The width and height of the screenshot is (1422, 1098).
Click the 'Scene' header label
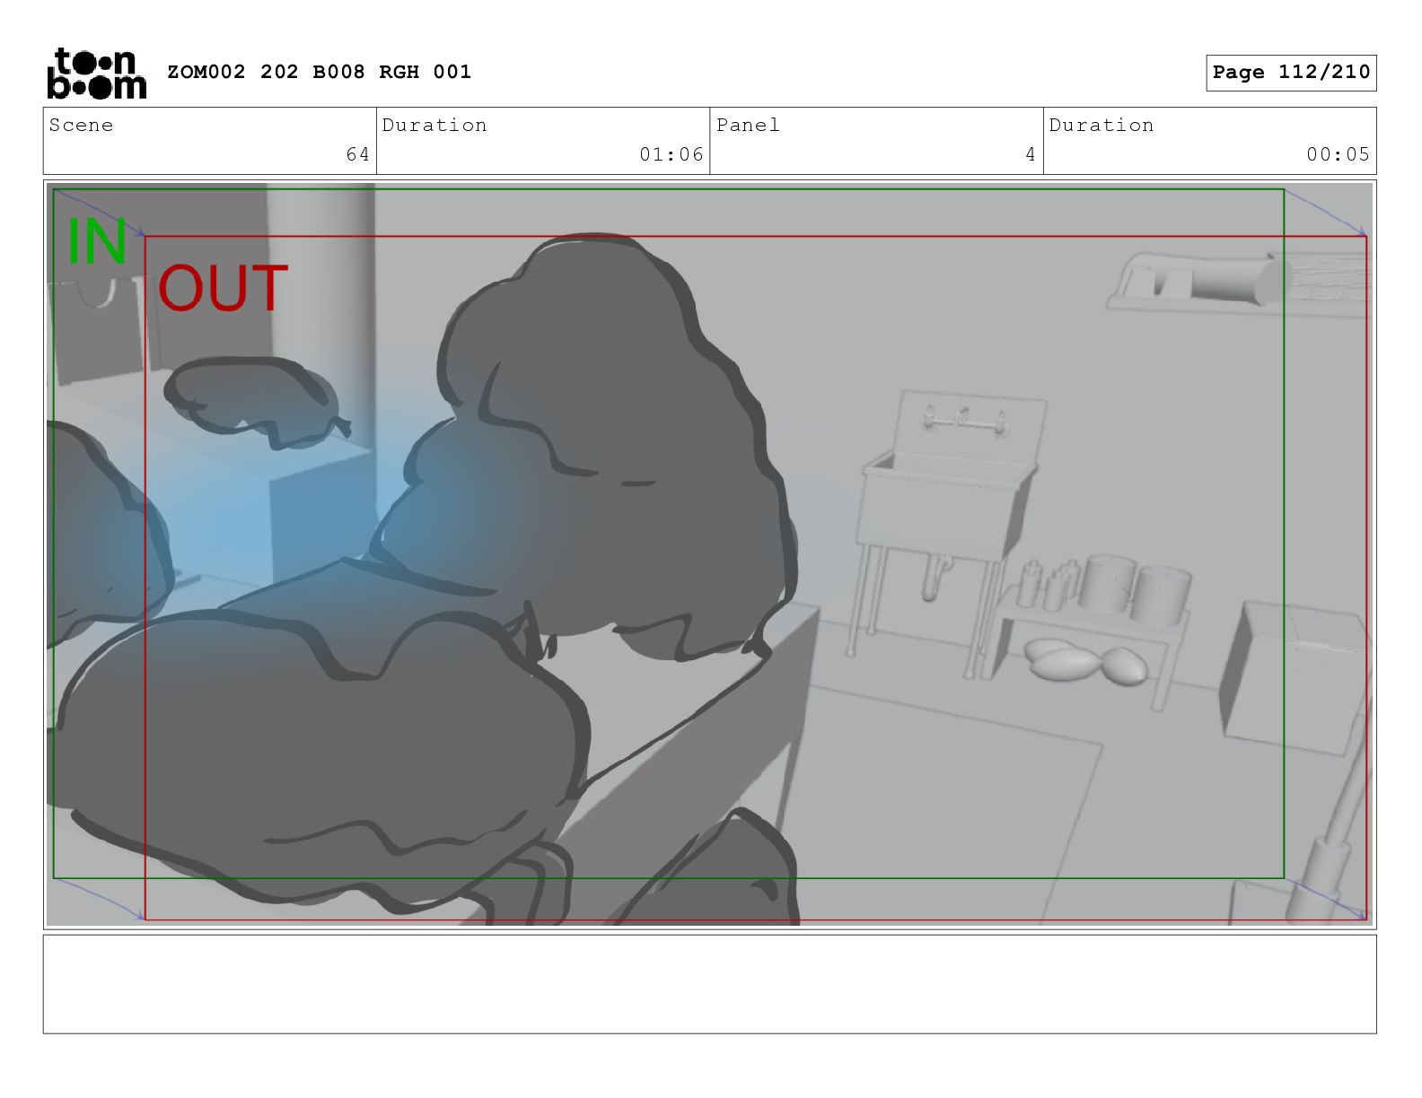81,125
